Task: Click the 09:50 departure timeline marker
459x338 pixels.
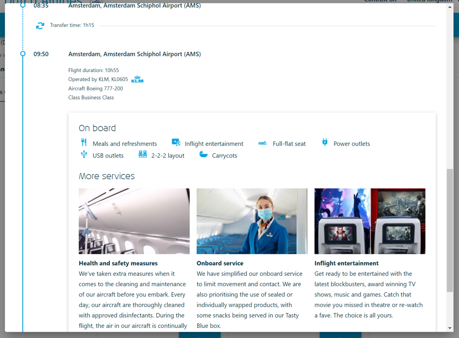Action: [23, 54]
